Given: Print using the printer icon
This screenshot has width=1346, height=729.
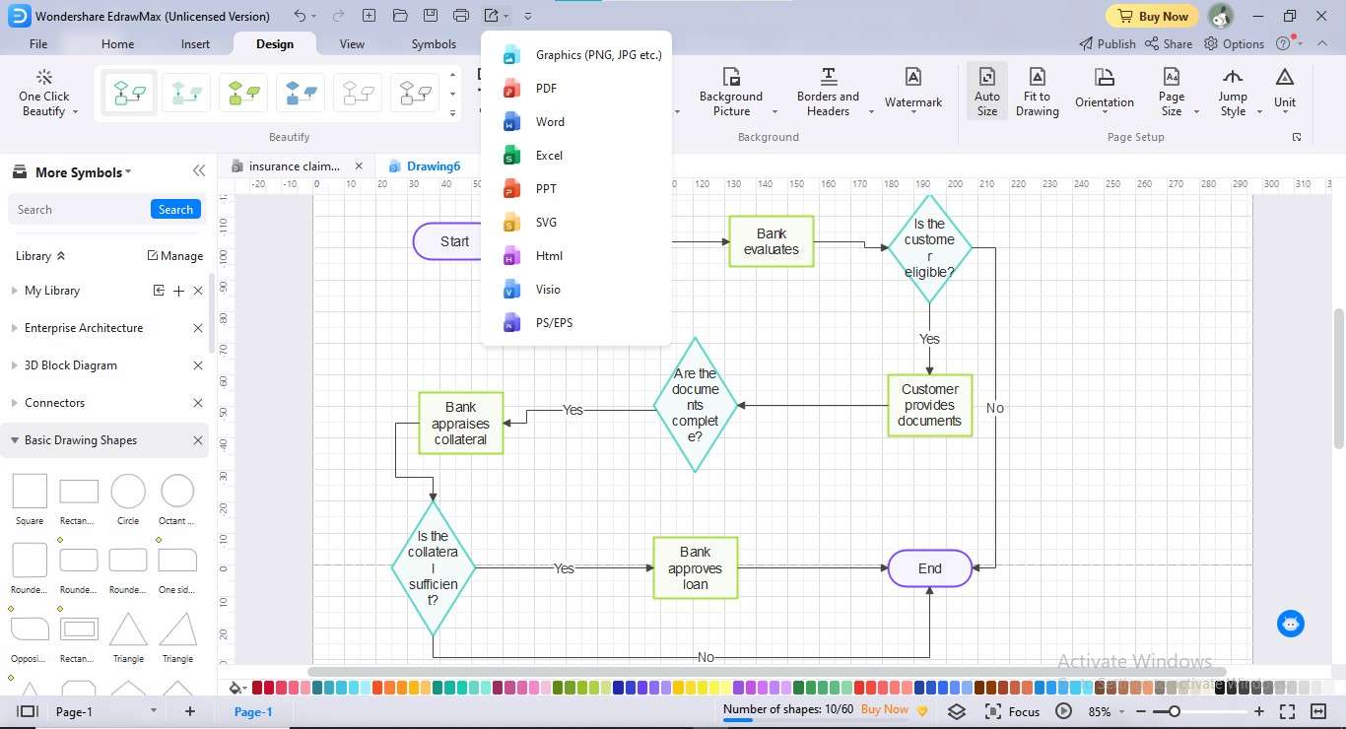Looking at the screenshot, I should pyautogui.click(x=461, y=16).
